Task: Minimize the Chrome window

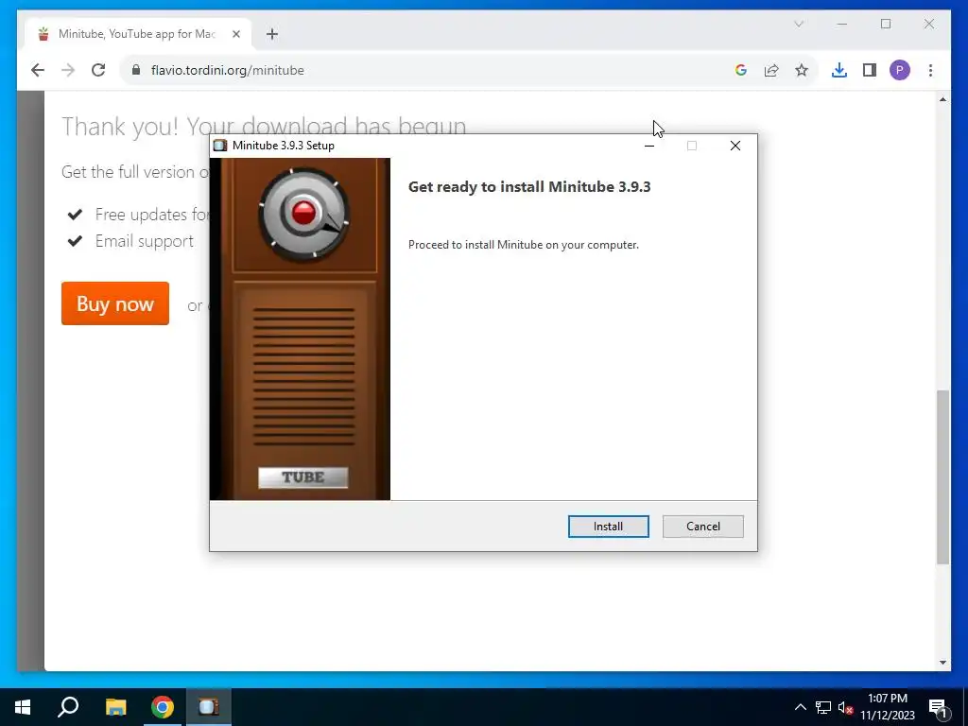Action: pyautogui.click(x=842, y=24)
